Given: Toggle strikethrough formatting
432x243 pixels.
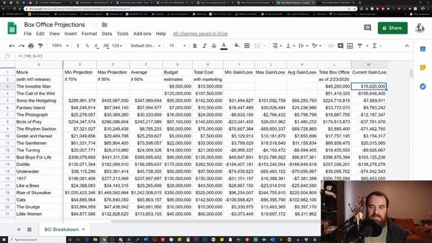Looking at the screenshot, I should coord(214,46).
